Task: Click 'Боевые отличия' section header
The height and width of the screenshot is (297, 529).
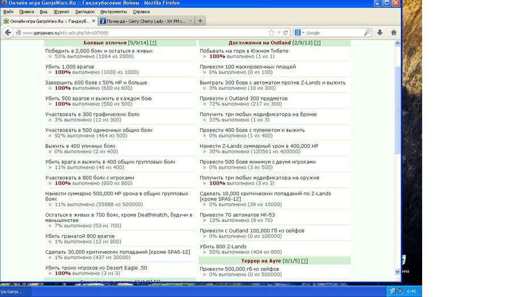Action: point(105,43)
